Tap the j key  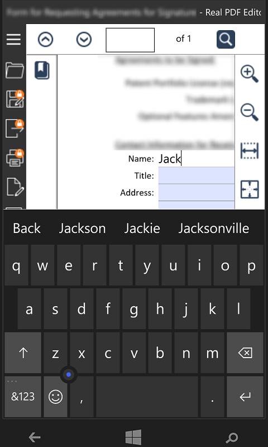(186, 309)
